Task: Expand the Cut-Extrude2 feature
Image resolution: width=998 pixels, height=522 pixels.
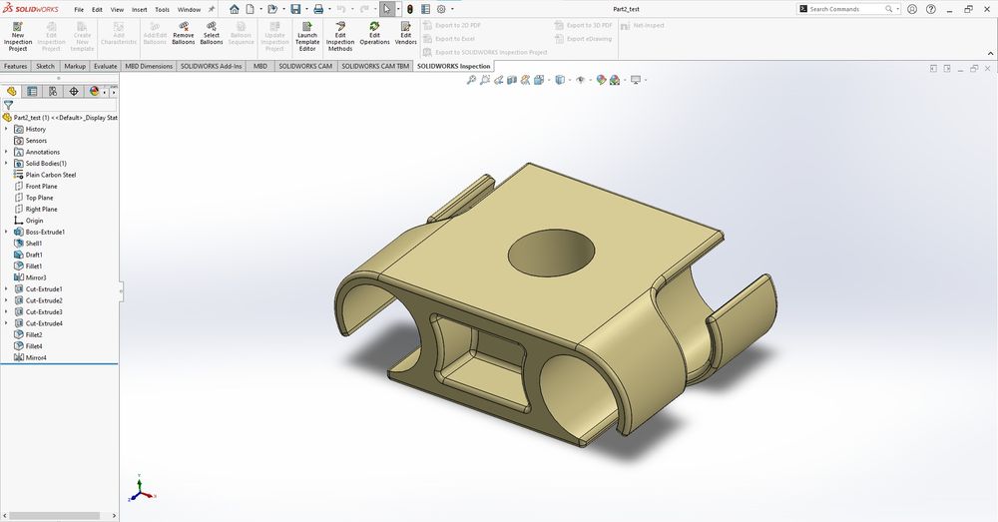Action: click(x=6, y=300)
